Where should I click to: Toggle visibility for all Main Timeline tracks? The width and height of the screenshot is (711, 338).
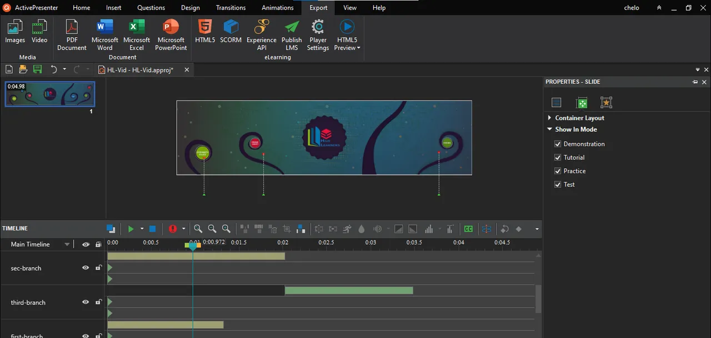point(86,244)
